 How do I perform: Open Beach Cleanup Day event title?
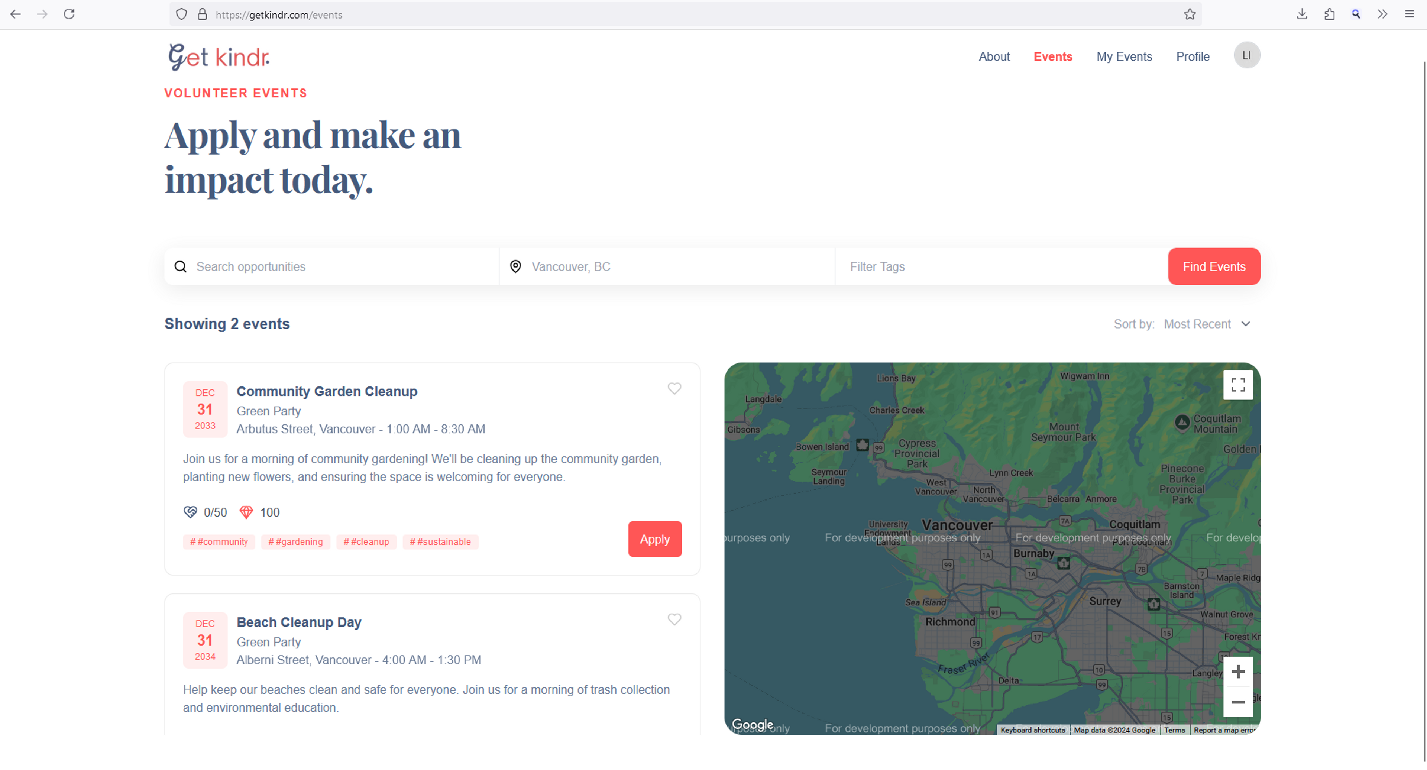point(299,622)
